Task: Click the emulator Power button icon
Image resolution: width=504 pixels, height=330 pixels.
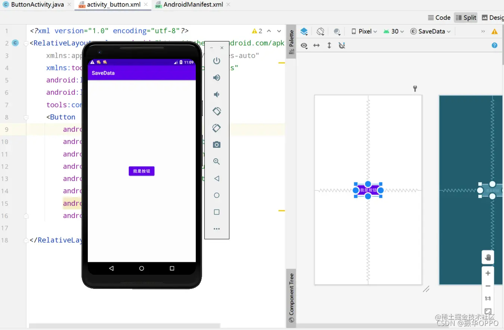Action: click(x=216, y=60)
